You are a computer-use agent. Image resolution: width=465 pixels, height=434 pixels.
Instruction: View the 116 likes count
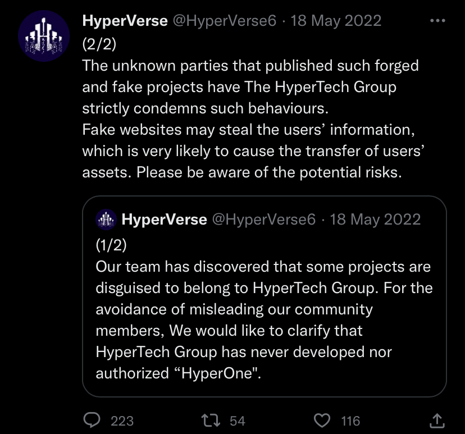tap(351, 421)
